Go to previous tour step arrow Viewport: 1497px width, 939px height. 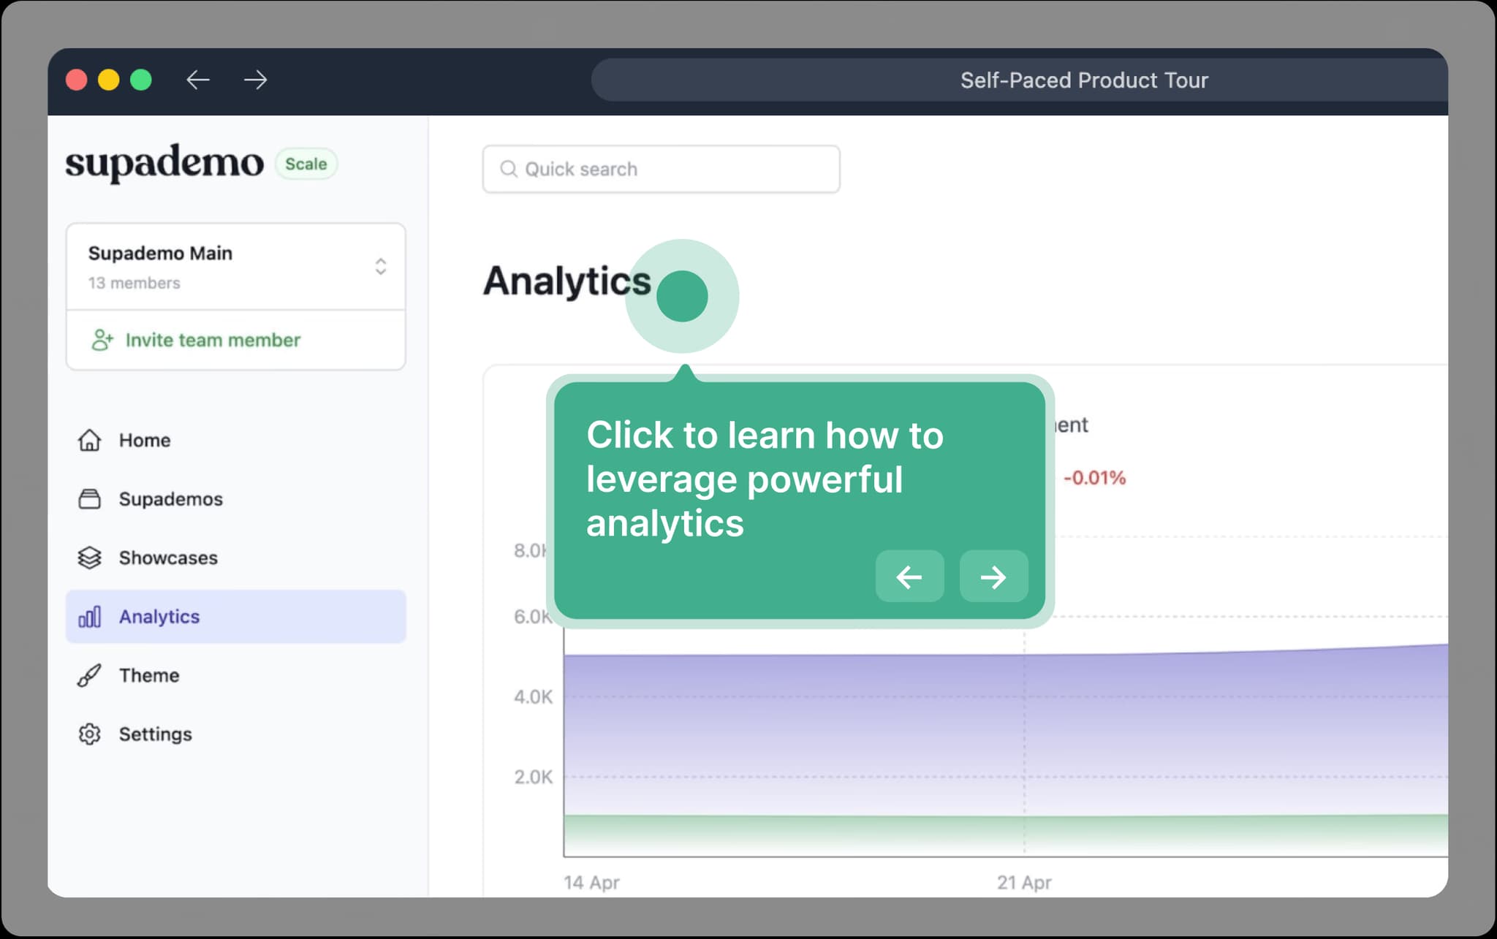tap(909, 577)
